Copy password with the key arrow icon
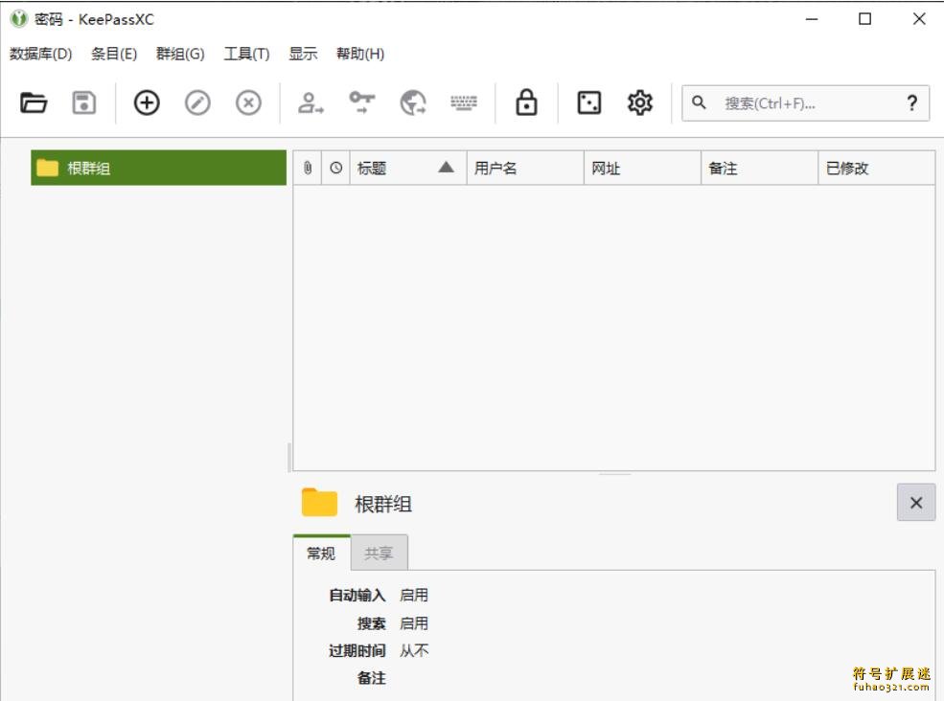 pyautogui.click(x=362, y=102)
